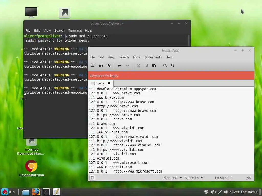The width and height of the screenshot is (262, 196).
Task: Open the Terminal window's View menu
Action: [47, 31]
